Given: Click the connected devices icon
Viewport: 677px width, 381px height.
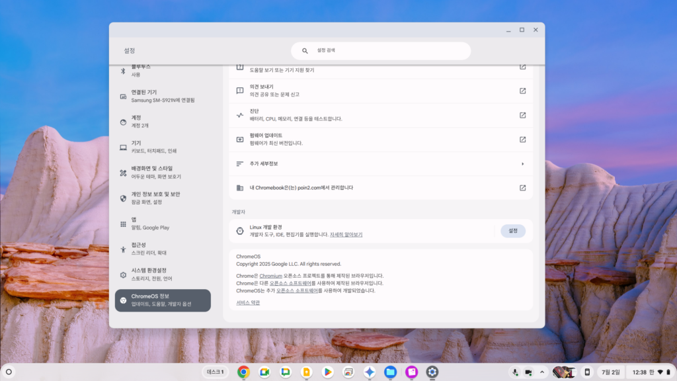Looking at the screenshot, I should pos(123,97).
